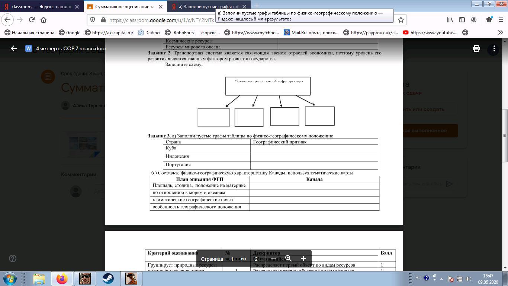Close the classroom Yandex tab
Image resolution: width=508 pixels, height=286 pixels.
[77, 7]
